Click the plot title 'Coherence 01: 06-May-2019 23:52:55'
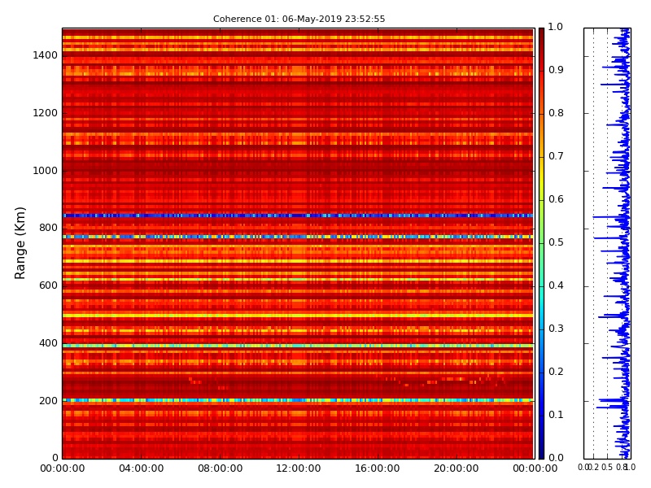 pyautogui.click(x=299, y=19)
